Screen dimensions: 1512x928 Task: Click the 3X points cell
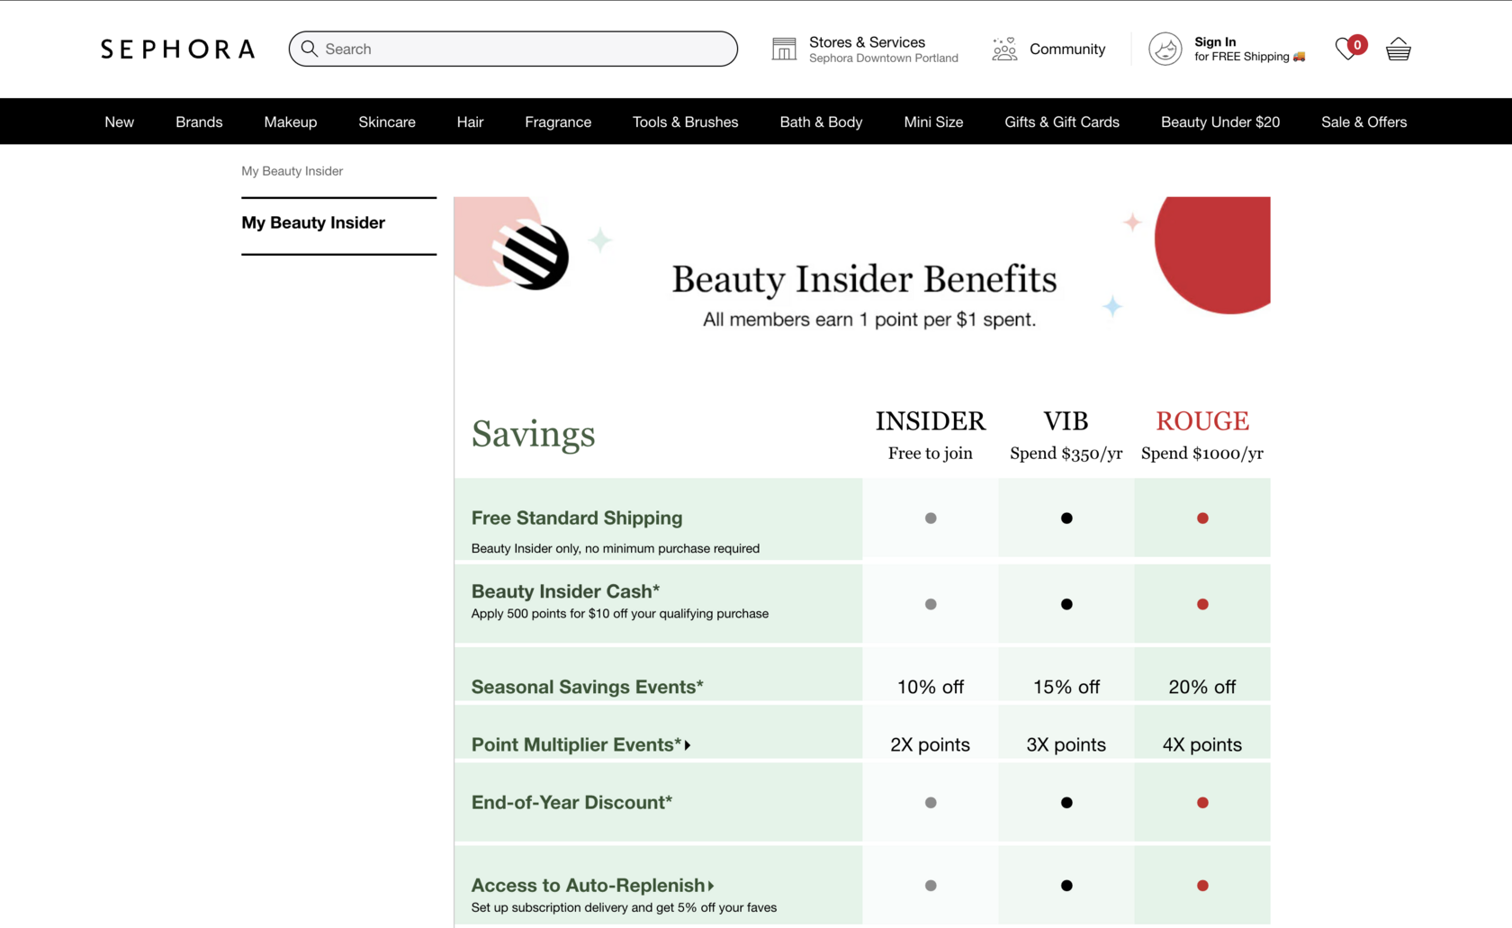coord(1066,744)
